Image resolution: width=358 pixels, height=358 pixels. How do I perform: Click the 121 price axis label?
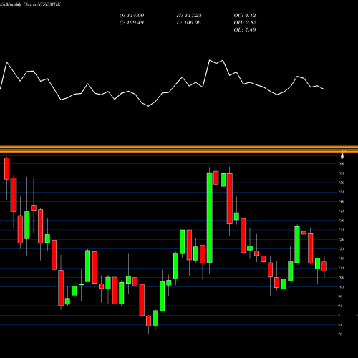[342, 249]
